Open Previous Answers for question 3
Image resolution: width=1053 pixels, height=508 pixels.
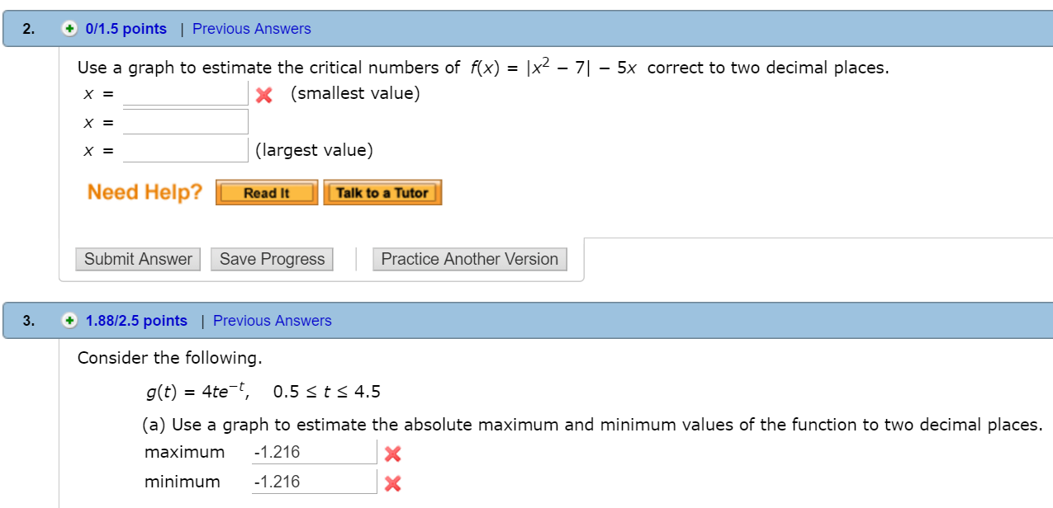point(273,320)
